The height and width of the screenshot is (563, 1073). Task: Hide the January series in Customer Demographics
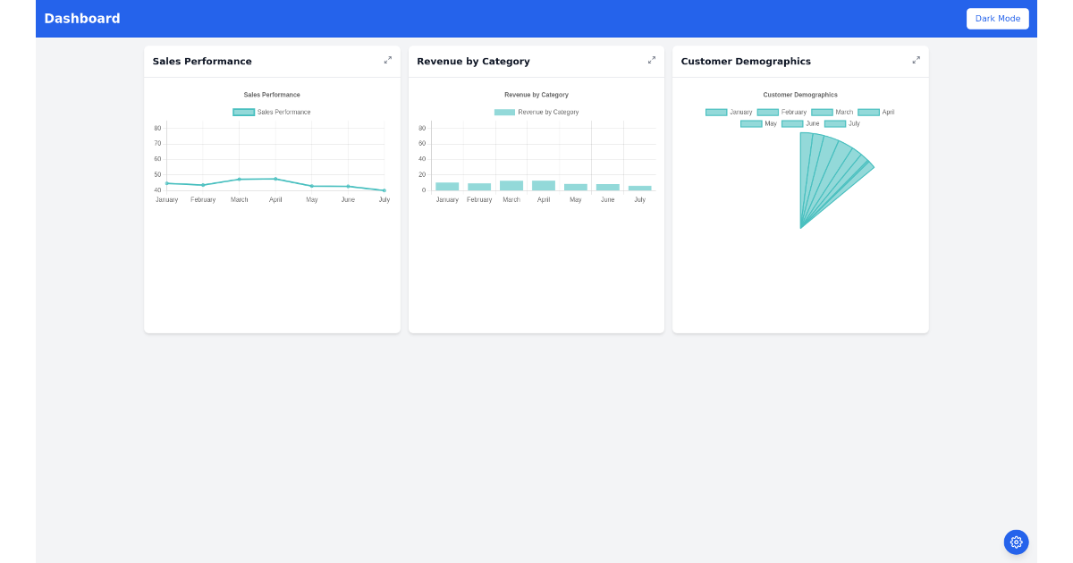729,112
